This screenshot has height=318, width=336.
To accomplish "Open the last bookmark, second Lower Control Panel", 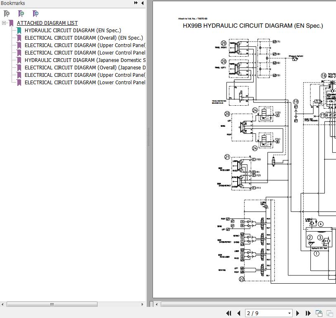I will point(85,83).
